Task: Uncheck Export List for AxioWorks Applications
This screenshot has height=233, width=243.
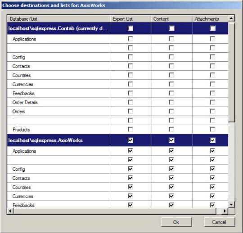Action: click(130, 151)
